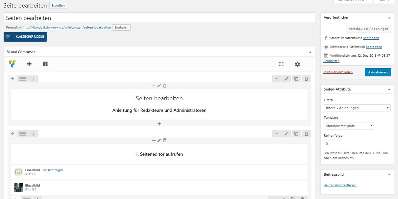Click the Reihenfolge order input field
This screenshot has width=398, height=199.
point(333,144)
